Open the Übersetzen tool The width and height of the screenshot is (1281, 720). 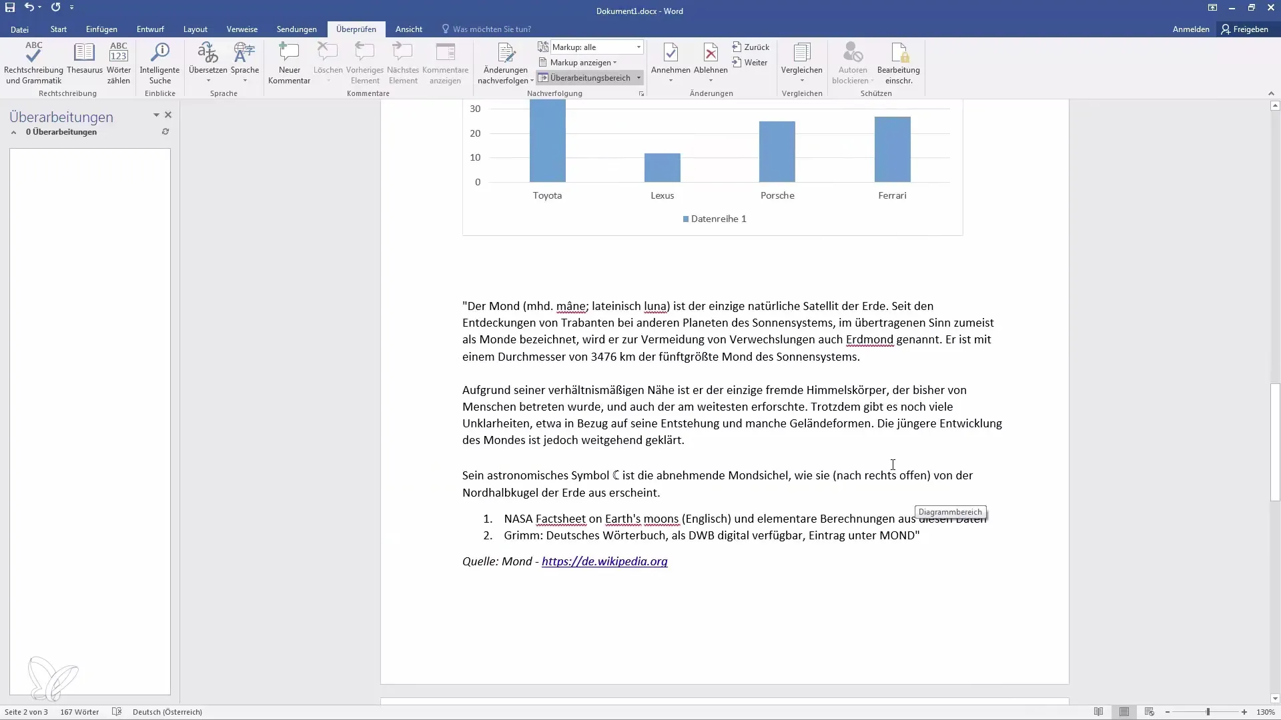pyautogui.click(x=207, y=63)
